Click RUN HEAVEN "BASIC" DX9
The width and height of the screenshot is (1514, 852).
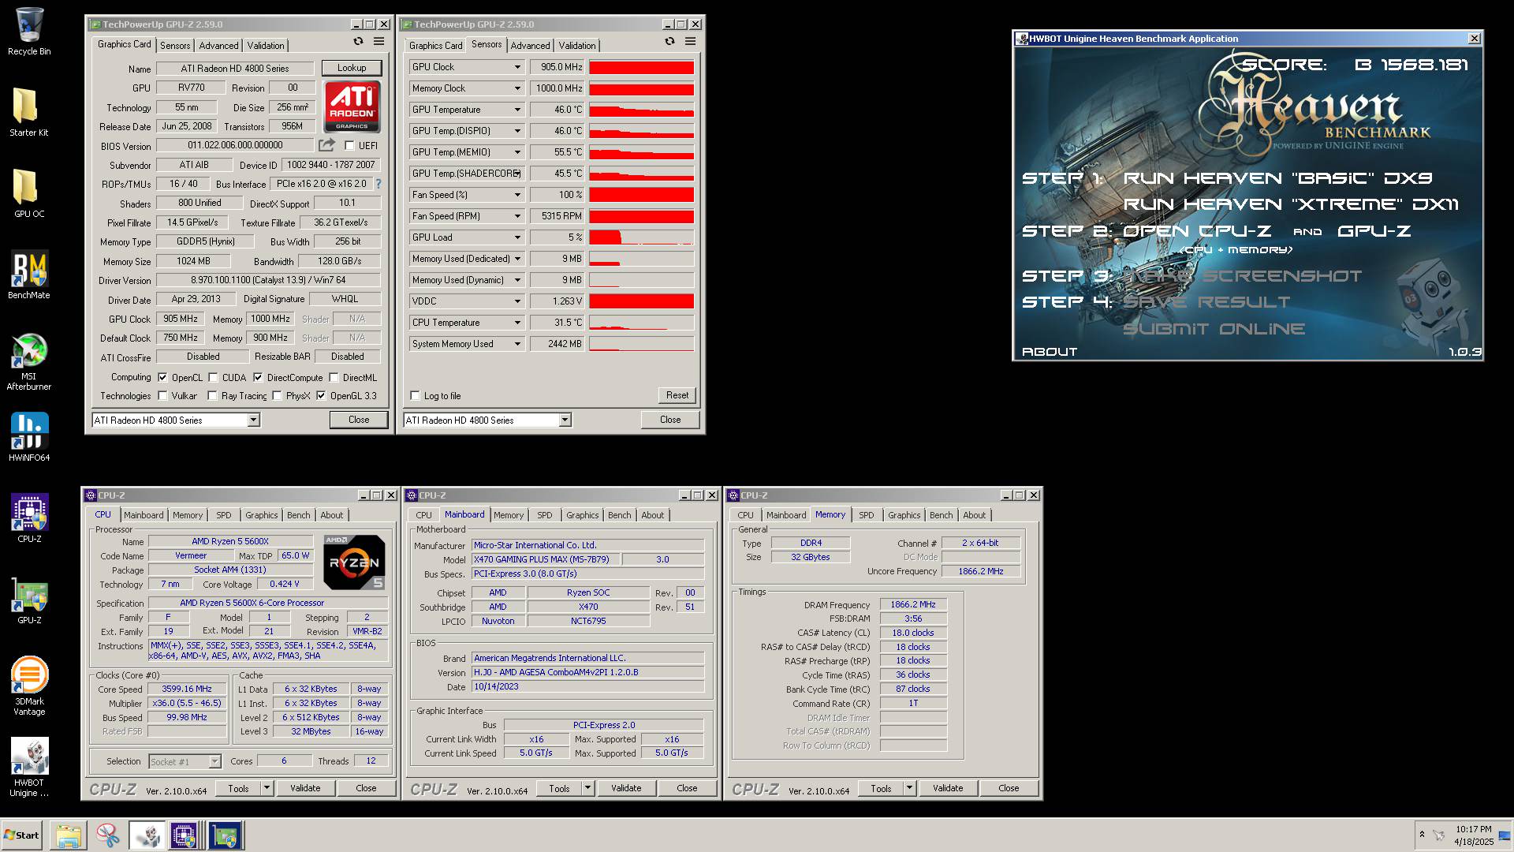(1277, 178)
